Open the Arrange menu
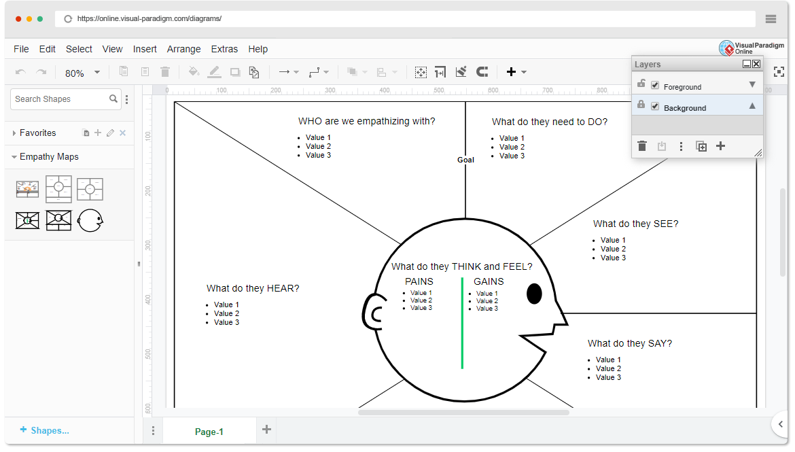The height and width of the screenshot is (452, 795). coord(183,49)
